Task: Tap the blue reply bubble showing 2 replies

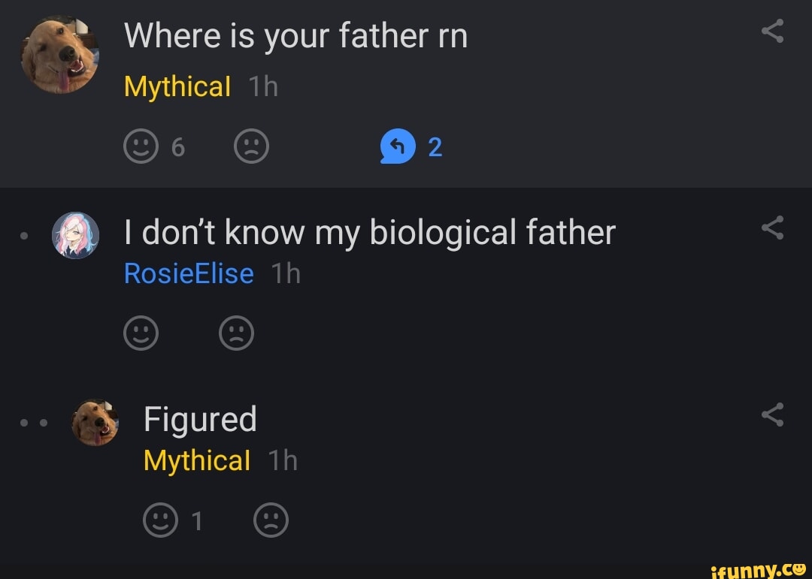Action: [398, 146]
